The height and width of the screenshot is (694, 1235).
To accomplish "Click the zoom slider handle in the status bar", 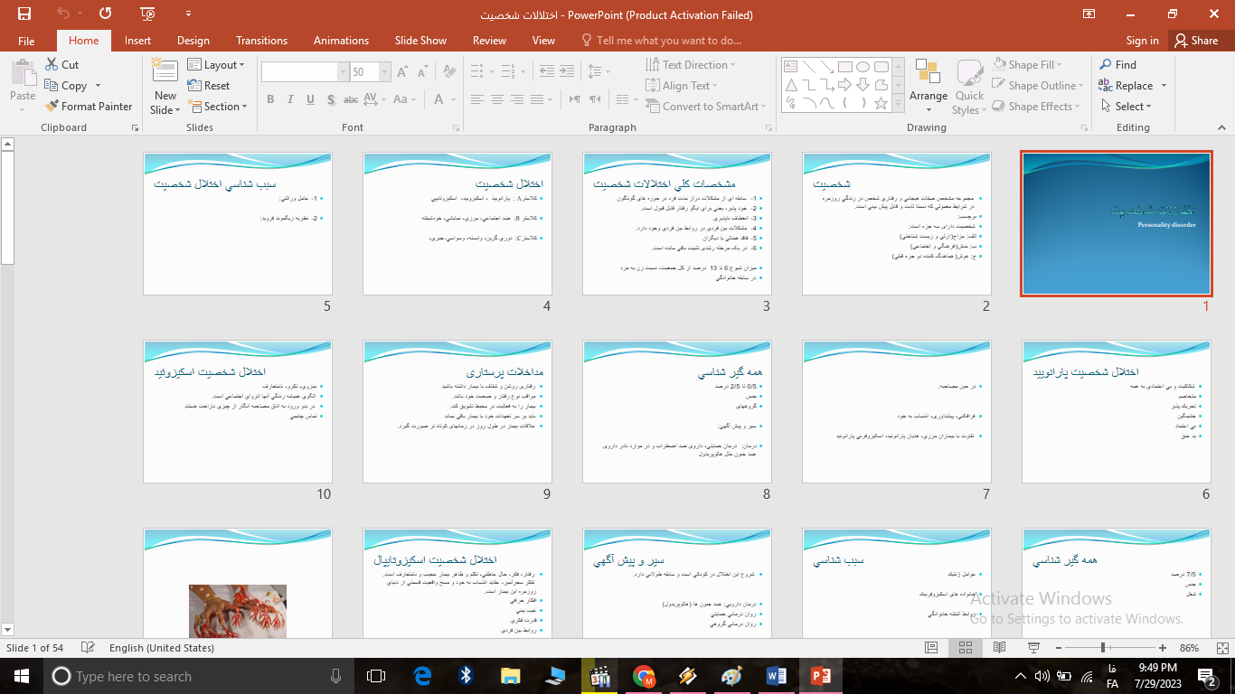I will [x=1103, y=648].
